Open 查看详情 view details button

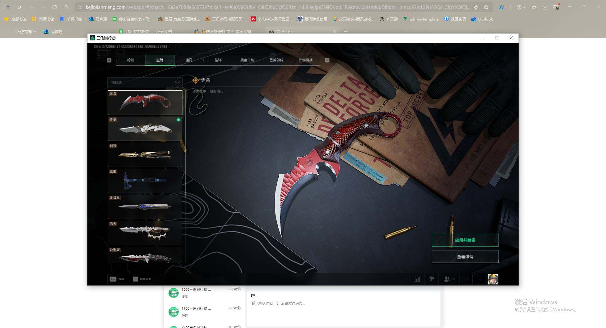(465, 257)
